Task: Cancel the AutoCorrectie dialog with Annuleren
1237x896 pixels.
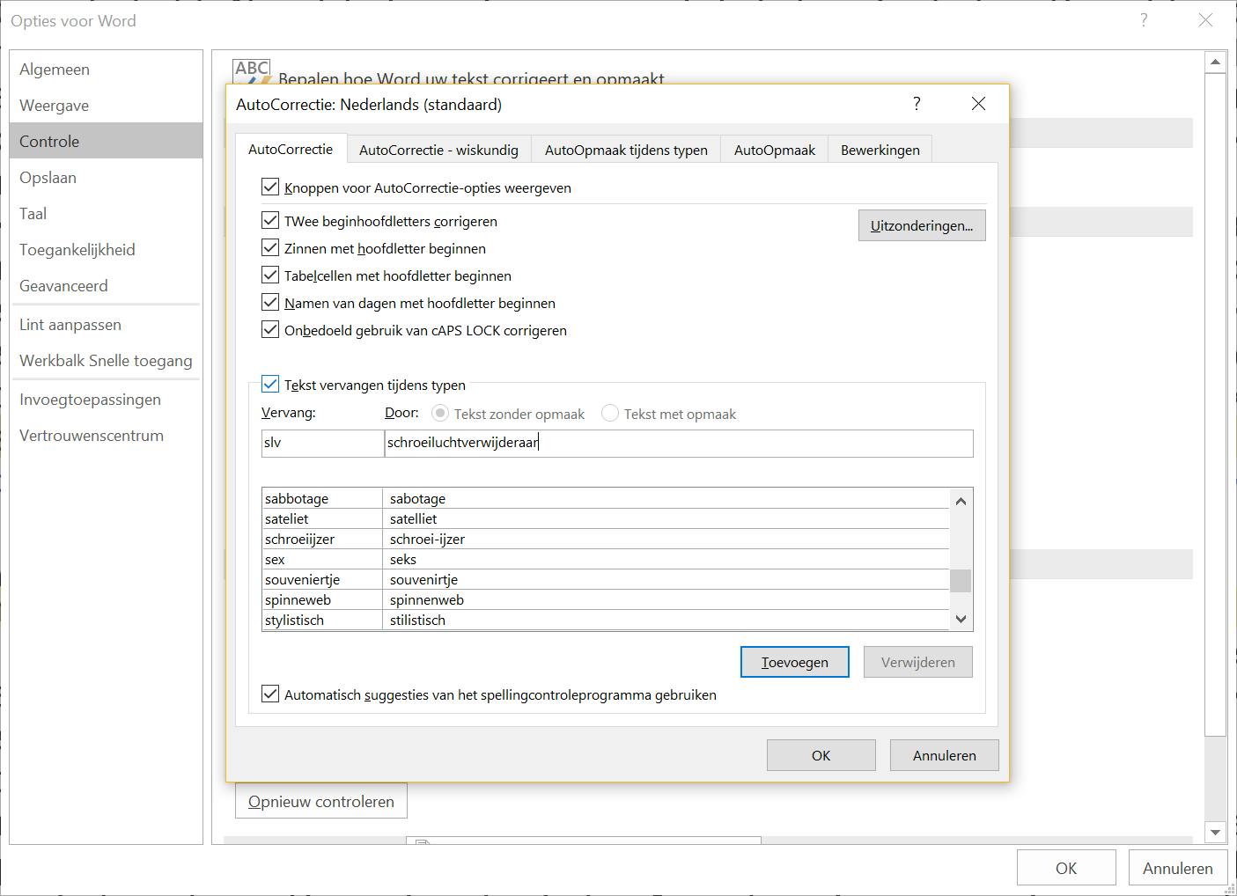Action: coord(945,755)
